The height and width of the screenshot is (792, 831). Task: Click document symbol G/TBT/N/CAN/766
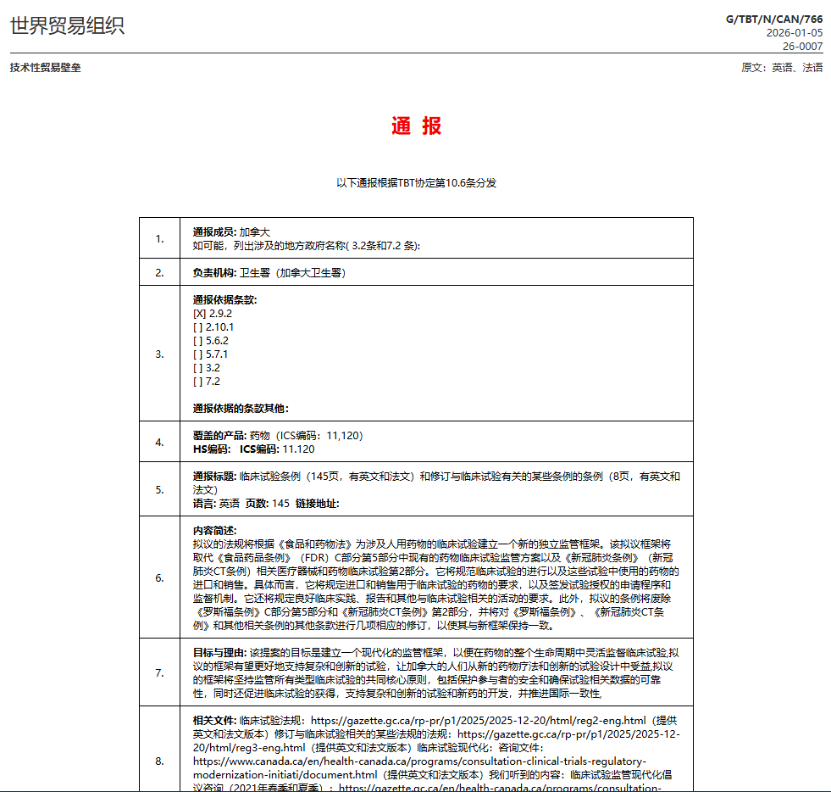[x=773, y=19]
